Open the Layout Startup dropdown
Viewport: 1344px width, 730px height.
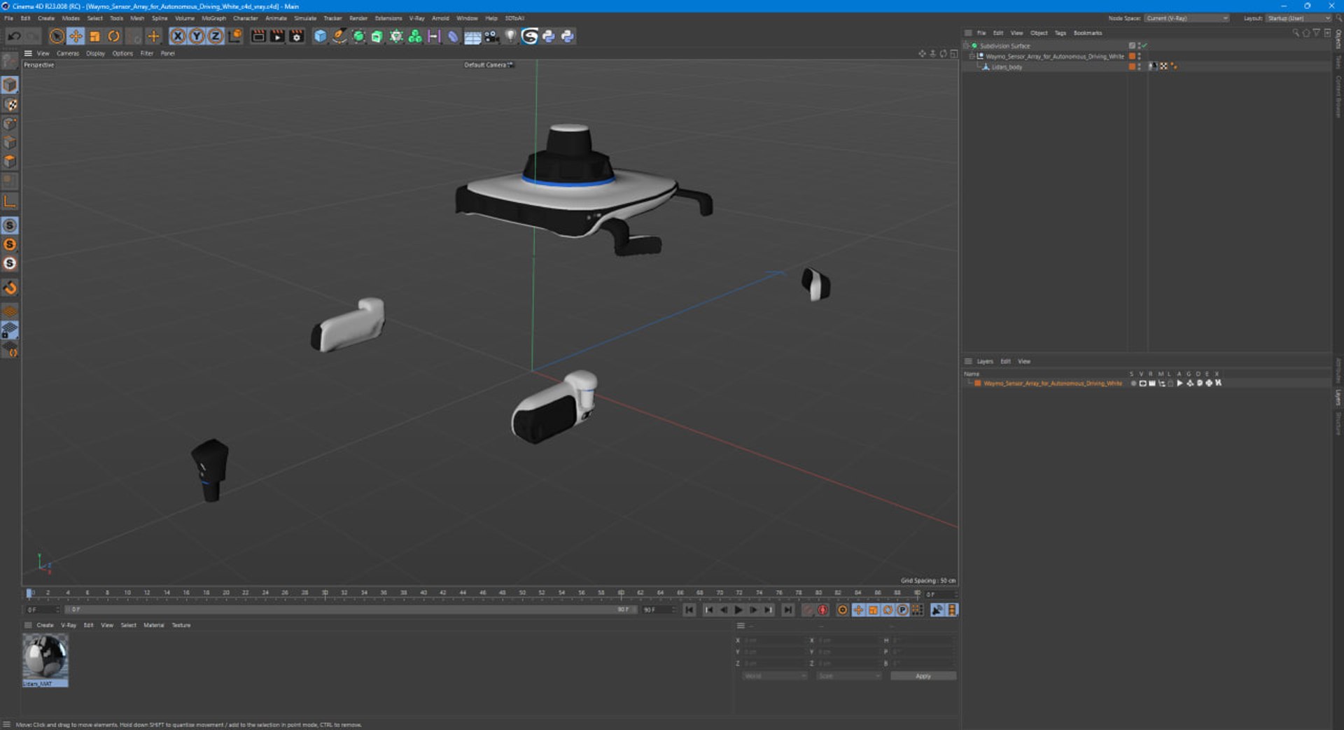[1298, 18]
